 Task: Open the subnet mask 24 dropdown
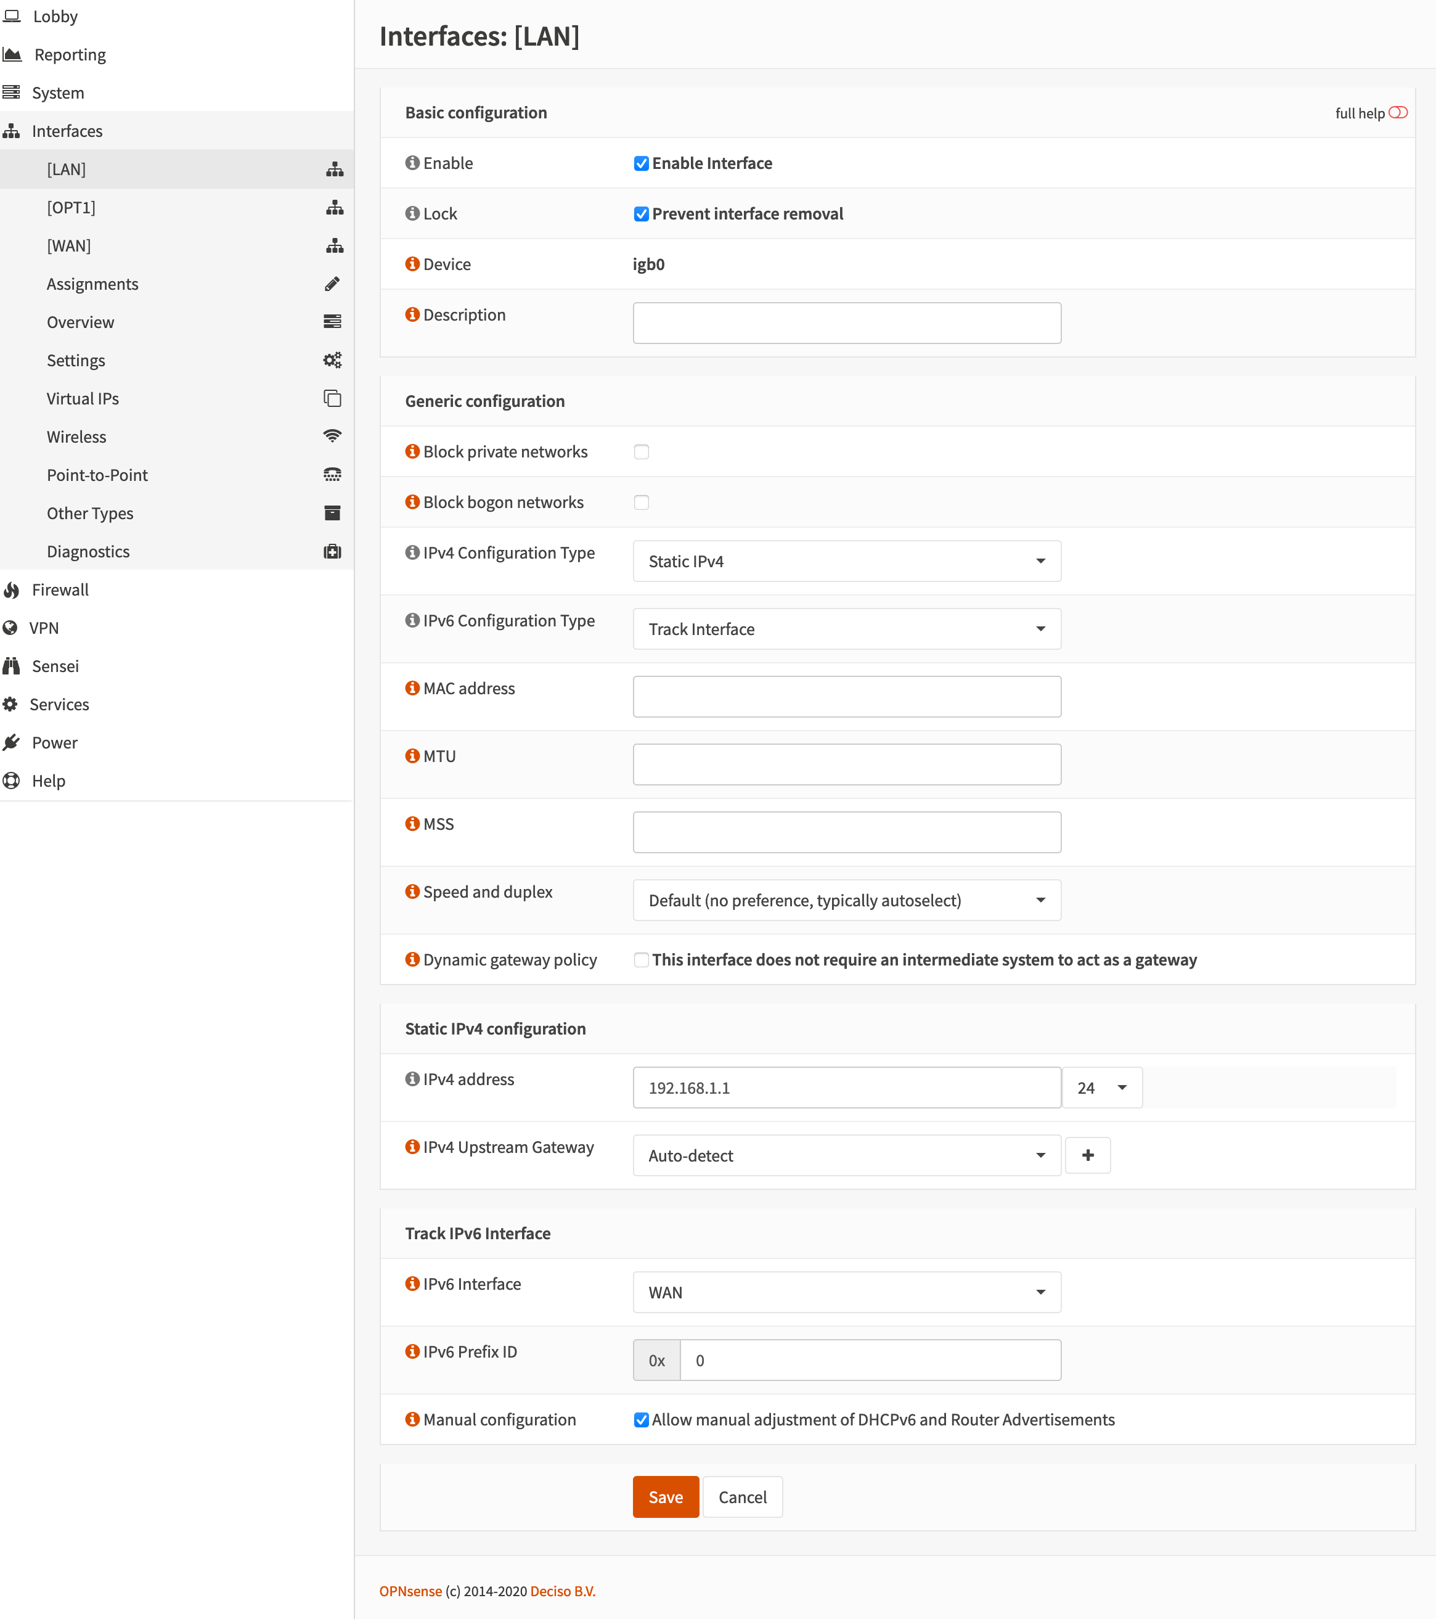1102,1088
